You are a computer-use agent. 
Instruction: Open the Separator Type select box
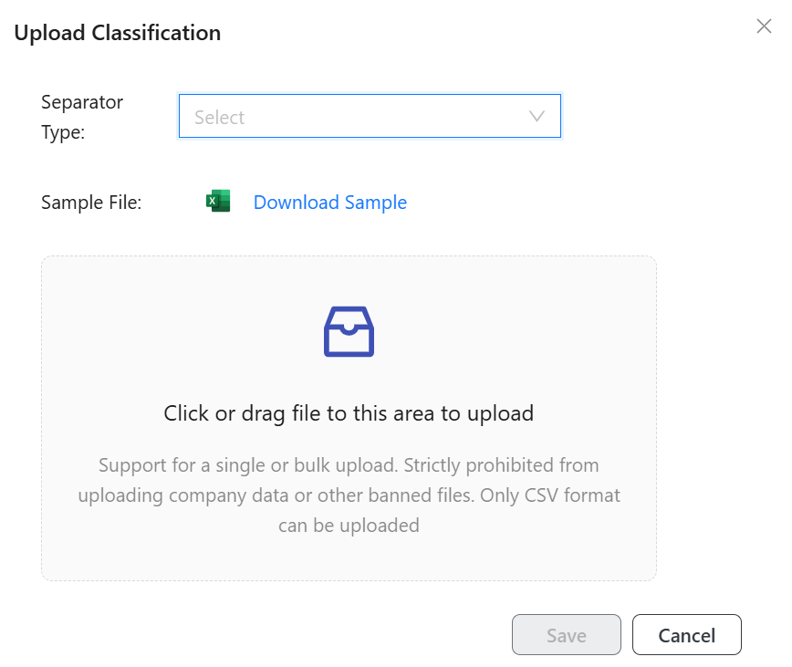369,117
